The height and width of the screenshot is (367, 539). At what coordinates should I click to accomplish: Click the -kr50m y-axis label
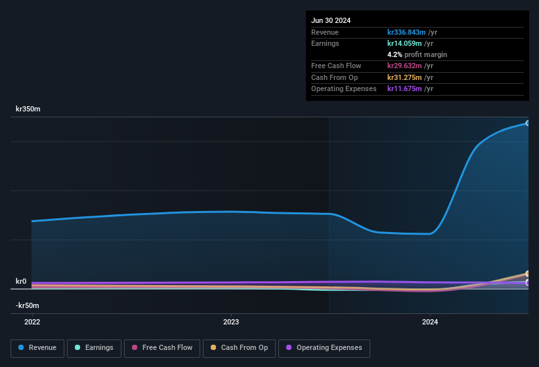click(27, 305)
